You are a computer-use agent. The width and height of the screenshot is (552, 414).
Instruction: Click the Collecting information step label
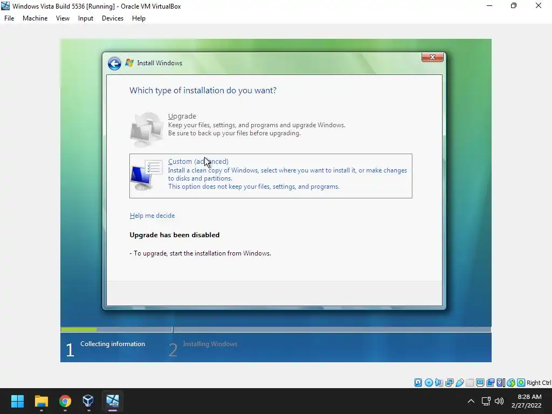113,344
